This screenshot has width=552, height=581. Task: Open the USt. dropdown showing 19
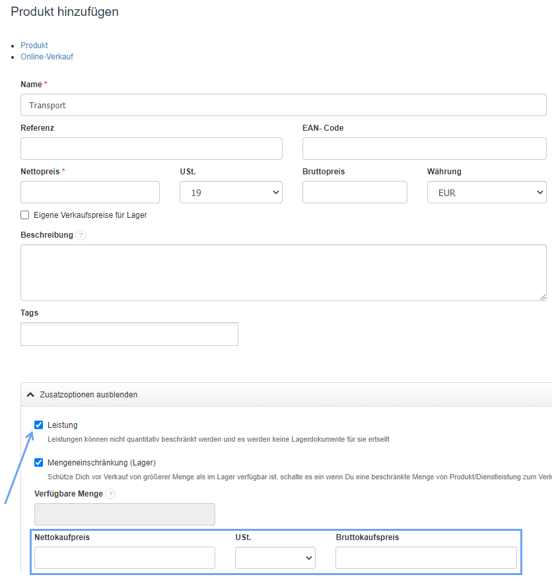(x=230, y=192)
